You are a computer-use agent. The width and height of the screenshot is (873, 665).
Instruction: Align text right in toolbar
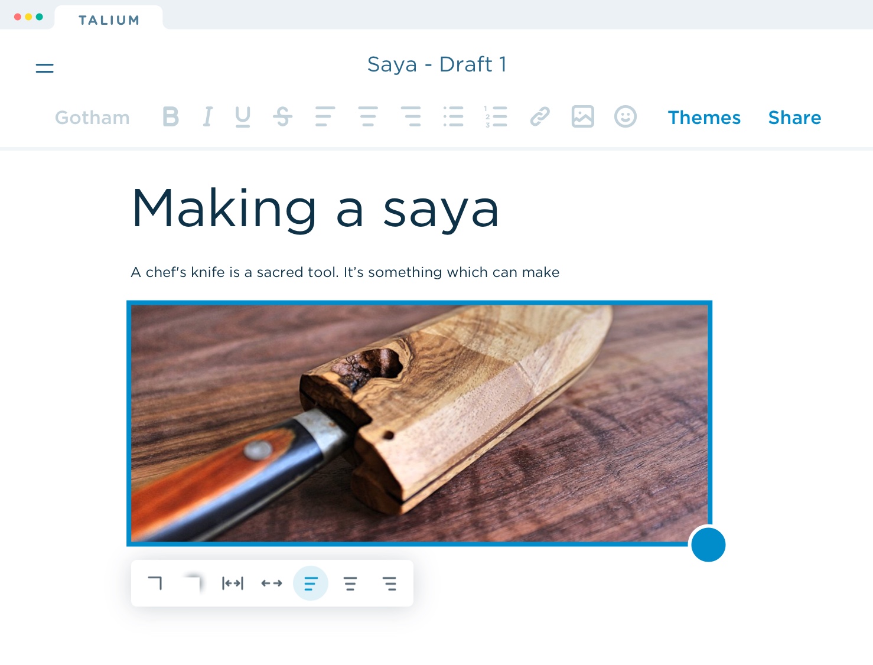pyautogui.click(x=411, y=117)
